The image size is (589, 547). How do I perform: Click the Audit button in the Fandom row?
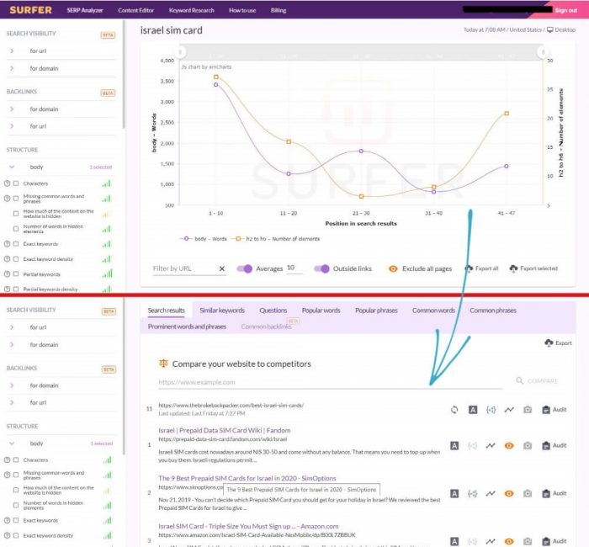(555, 445)
